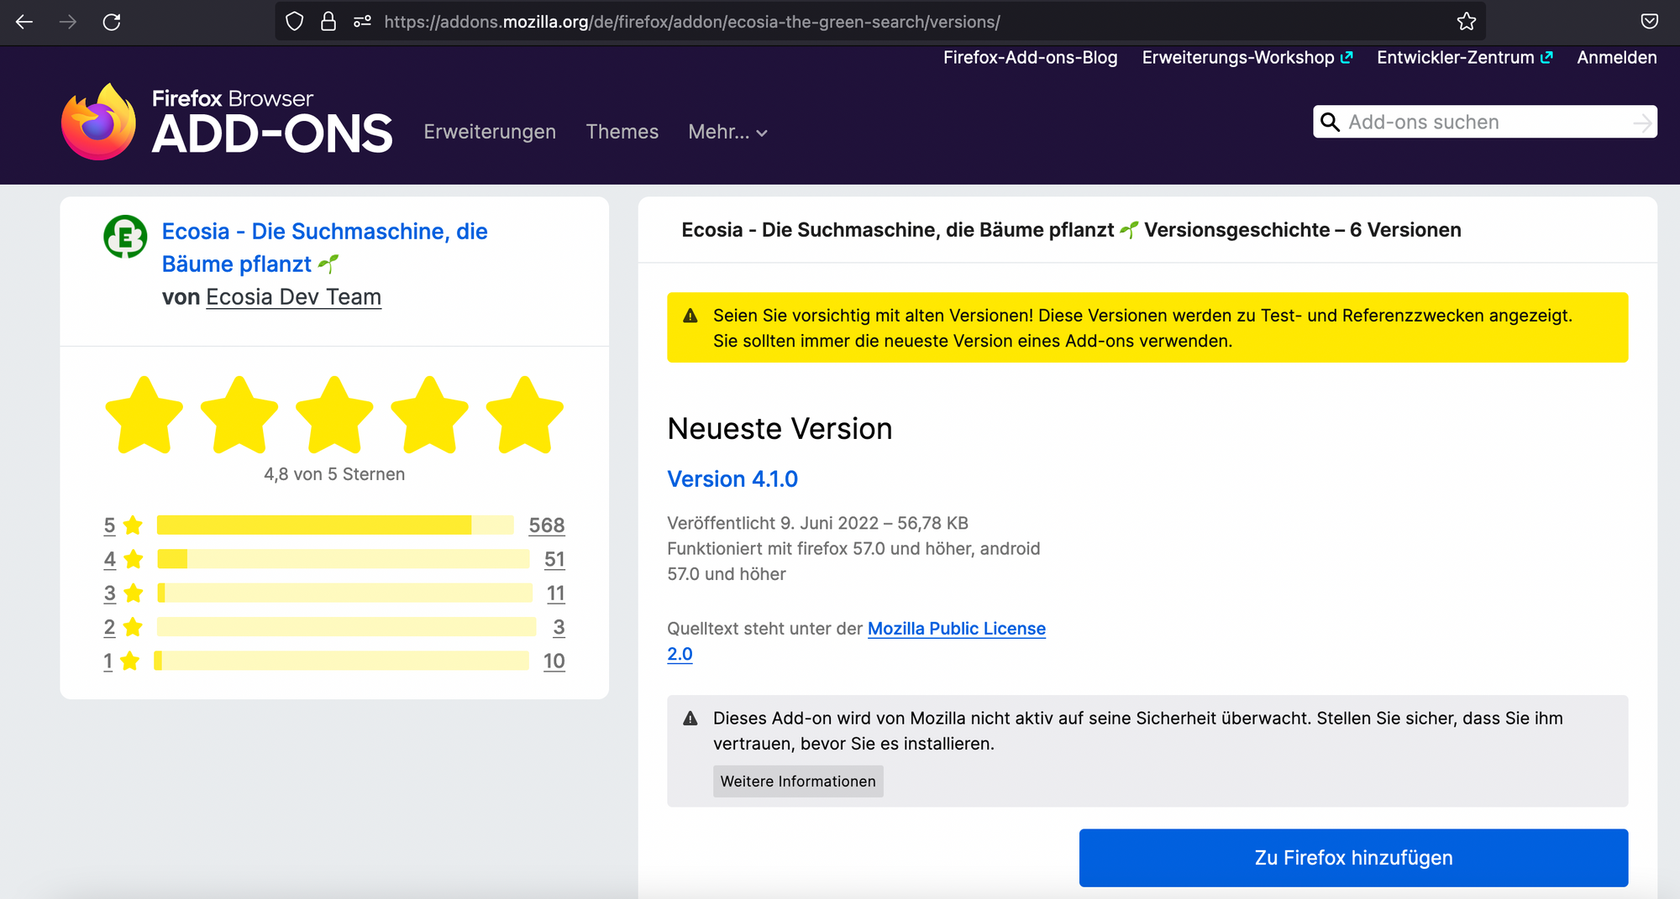Open the Erweiterungen section

click(490, 132)
